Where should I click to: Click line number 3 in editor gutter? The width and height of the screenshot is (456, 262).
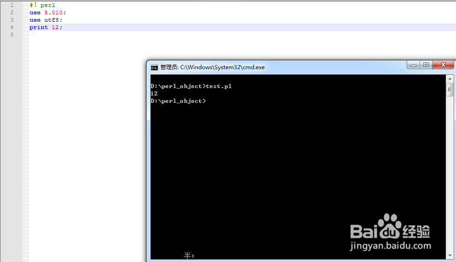(x=12, y=20)
